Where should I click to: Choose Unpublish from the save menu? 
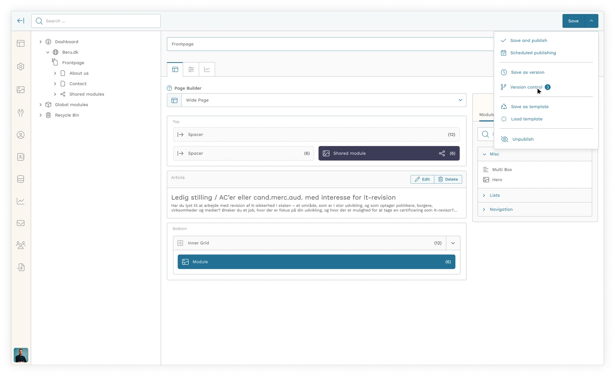[522, 139]
